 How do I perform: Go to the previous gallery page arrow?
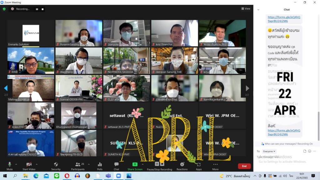(x=6, y=88)
